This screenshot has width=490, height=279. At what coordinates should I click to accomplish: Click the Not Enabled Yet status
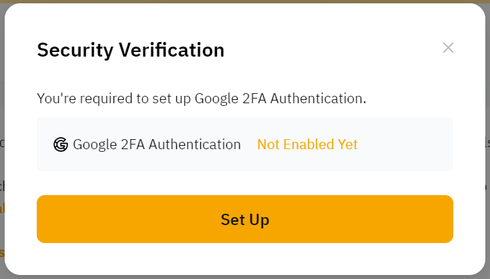click(x=307, y=144)
